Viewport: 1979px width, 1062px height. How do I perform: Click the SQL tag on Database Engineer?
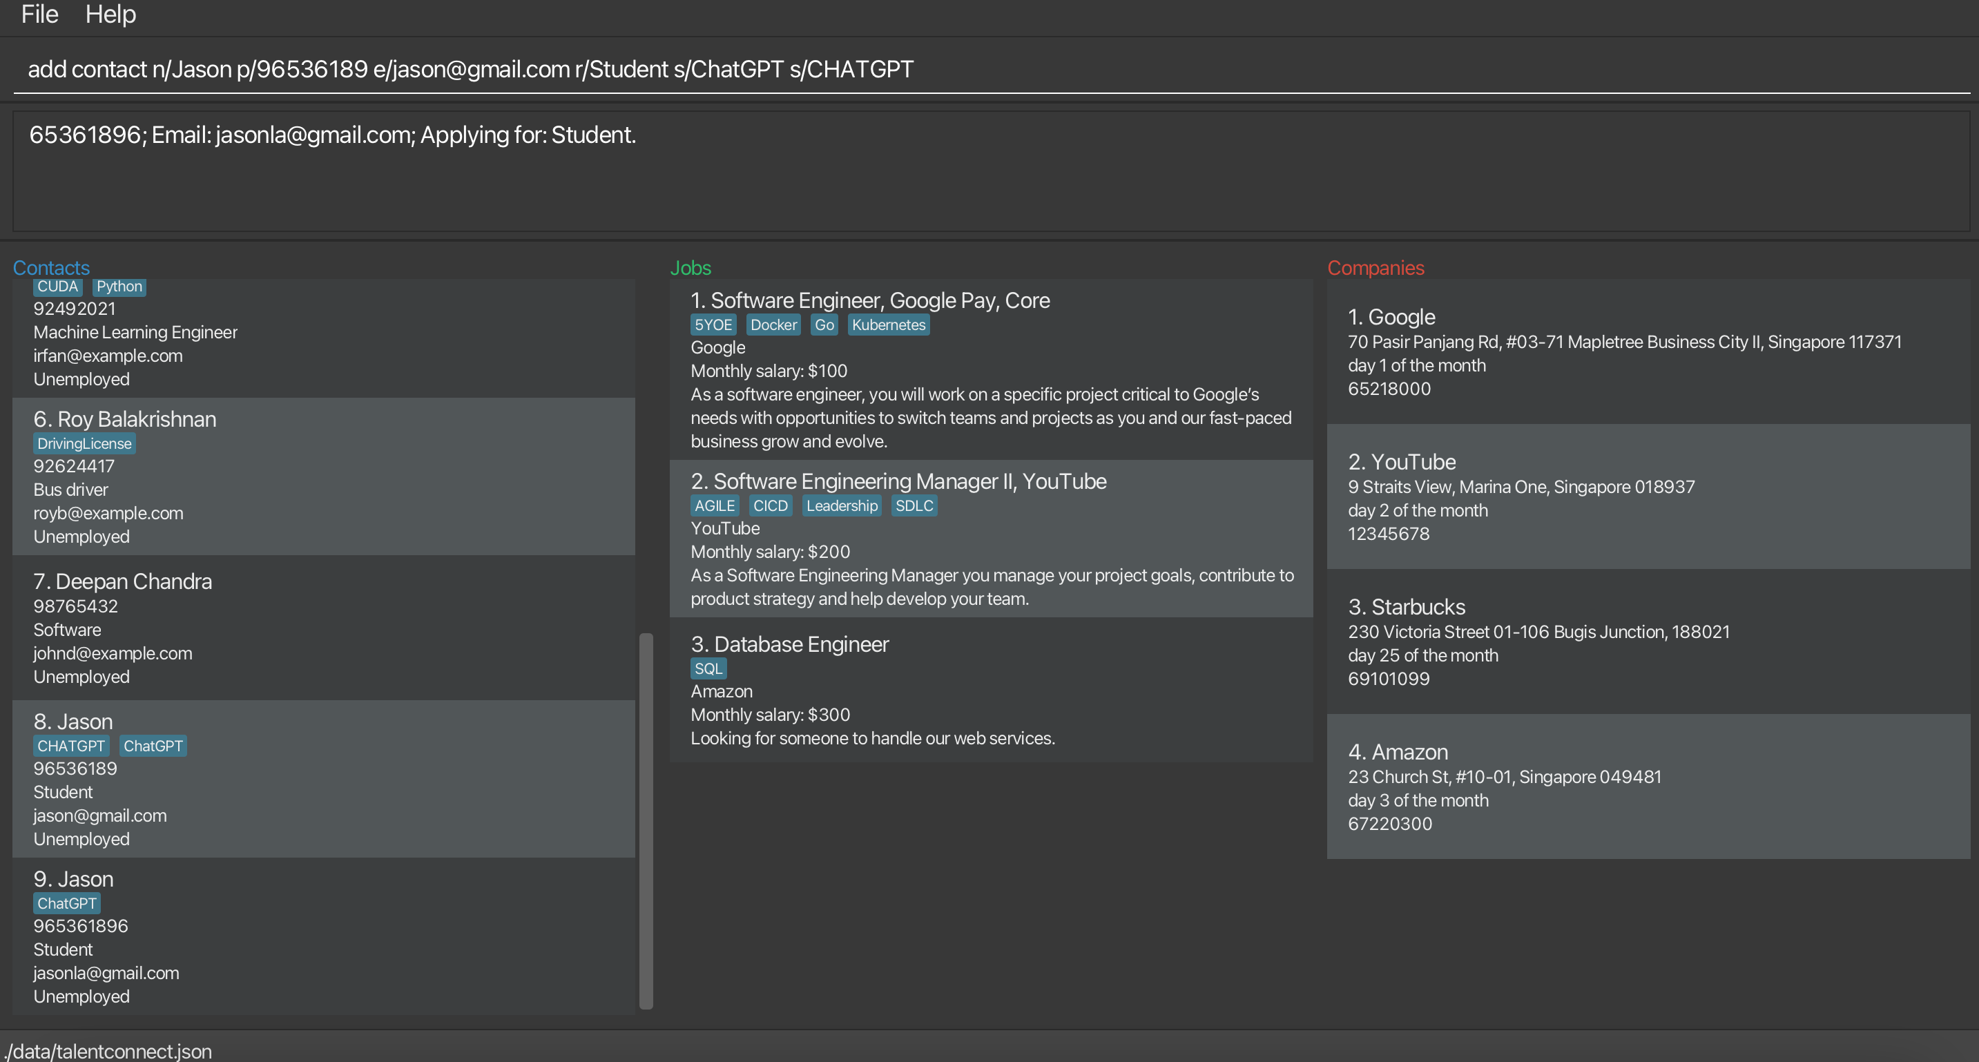click(708, 668)
